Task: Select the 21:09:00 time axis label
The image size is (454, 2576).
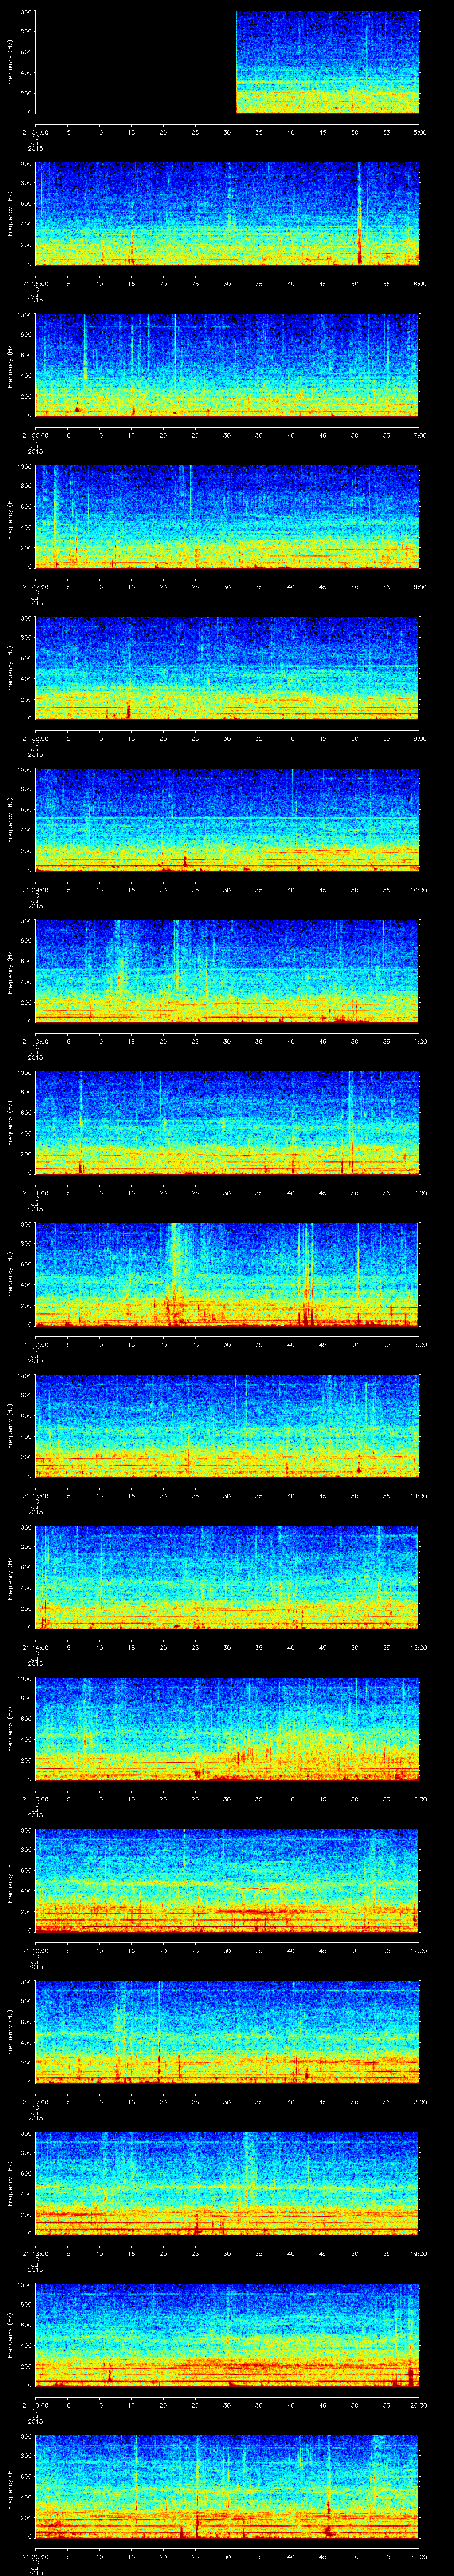Action: pos(35,890)
